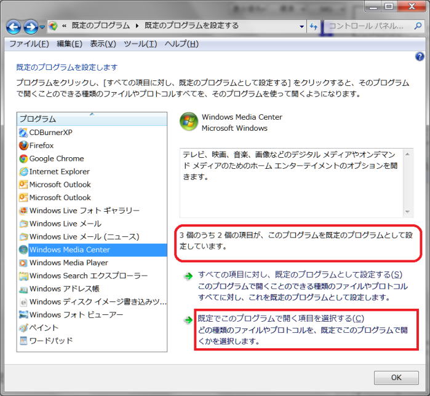
Task: Click the 既定のプログラムを設定します heading
Action: (x=67, y=67)
